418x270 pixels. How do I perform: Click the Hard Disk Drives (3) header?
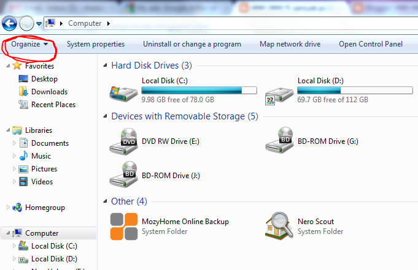coord(152,66)
